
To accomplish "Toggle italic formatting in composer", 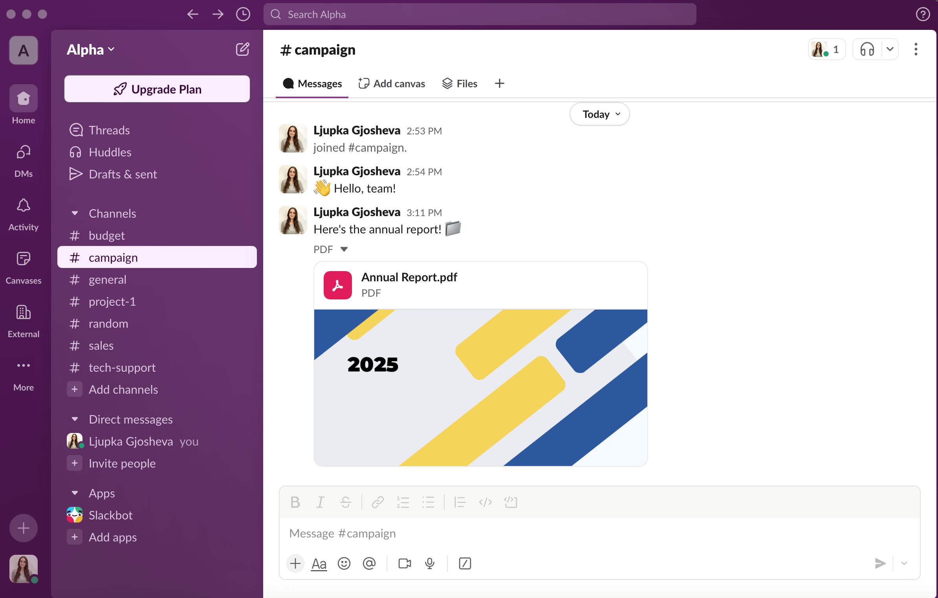I will tap(321, 502).
